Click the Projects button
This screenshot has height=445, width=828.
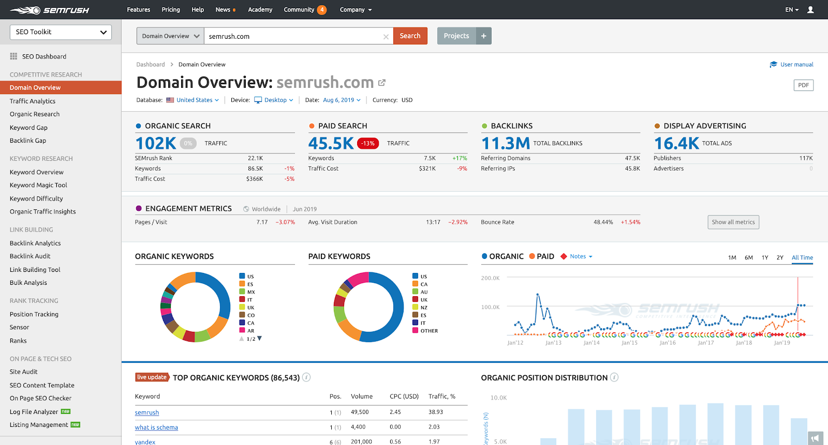(x=456, y=36)
